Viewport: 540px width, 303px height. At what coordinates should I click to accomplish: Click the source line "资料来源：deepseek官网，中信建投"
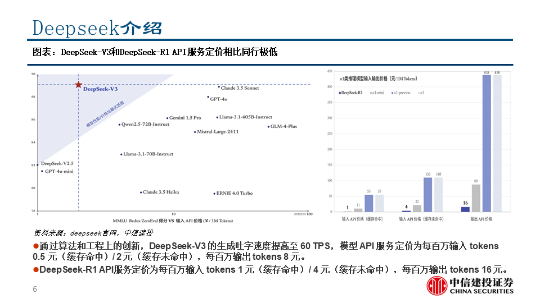point(93,233)
